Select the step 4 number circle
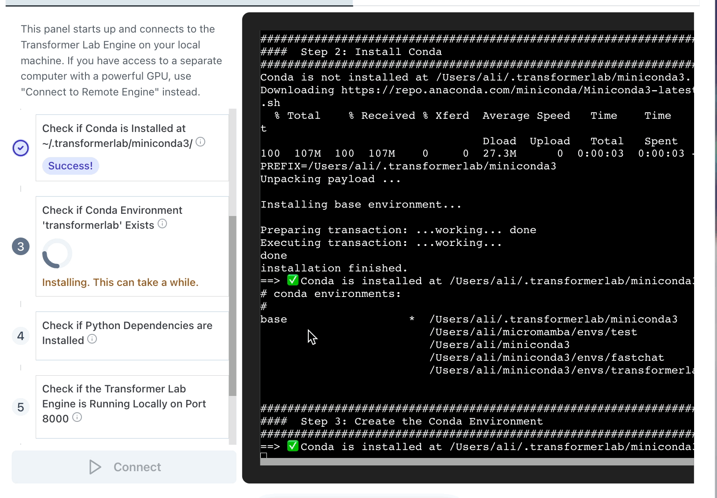This screenshot has height=498, width=717. pyautogui.click(x=20, y=336)
